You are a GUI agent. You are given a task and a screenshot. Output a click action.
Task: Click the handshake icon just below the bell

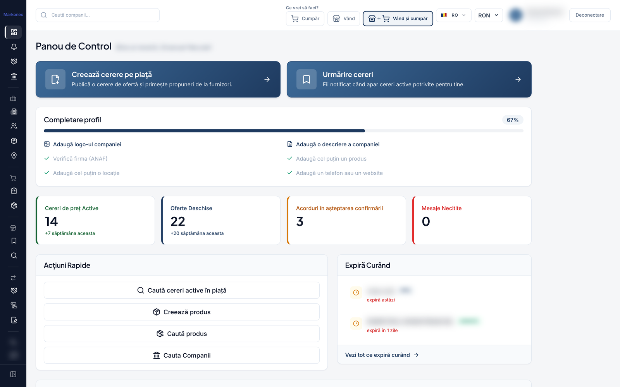click(x=14, y=62)
